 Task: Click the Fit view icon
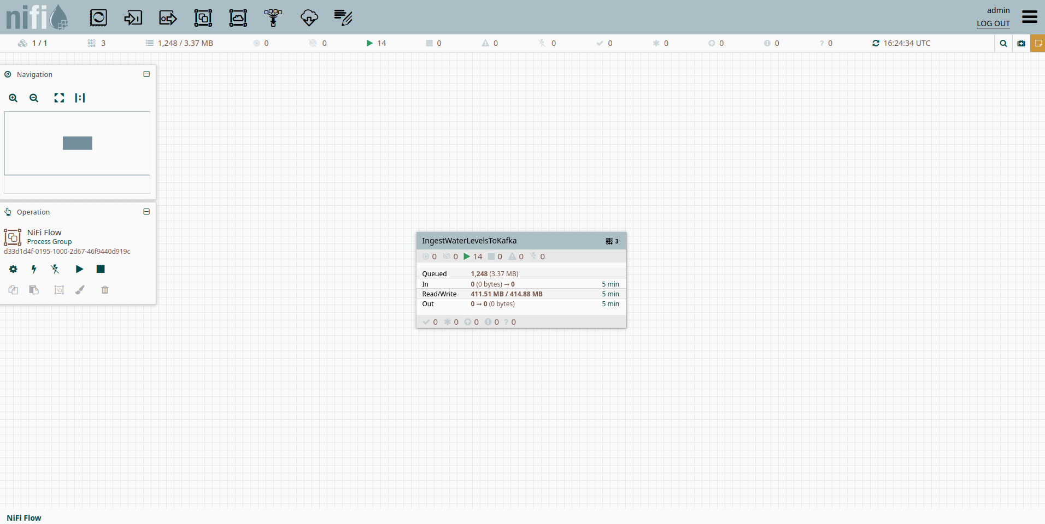tap(59, 98)
